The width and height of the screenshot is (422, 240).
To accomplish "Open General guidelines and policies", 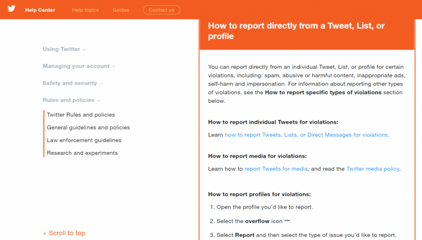I will 88,127.
